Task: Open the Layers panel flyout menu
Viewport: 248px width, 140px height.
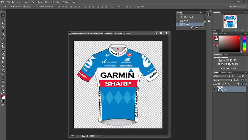Action: pyautogui.click(x=246, y=72)
